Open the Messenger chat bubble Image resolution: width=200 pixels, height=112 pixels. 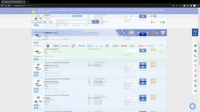[192, 106]
